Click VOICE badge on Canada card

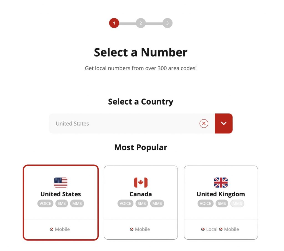click(125, 204)
